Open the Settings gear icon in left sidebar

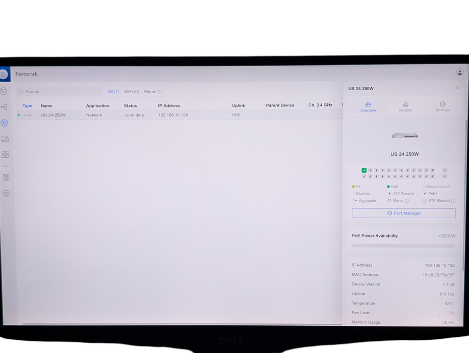coord(7,193)
